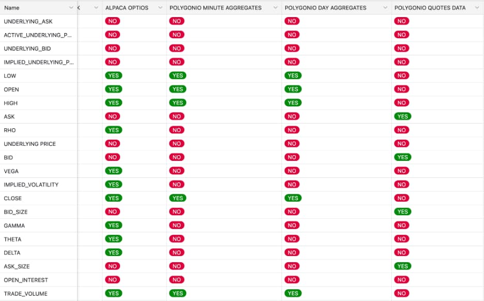Toggle VEGA's YES badge under ALPACA OPTIOS
Image resolution: width=484 pixels, height=301 pixels.
coord(113,171)
